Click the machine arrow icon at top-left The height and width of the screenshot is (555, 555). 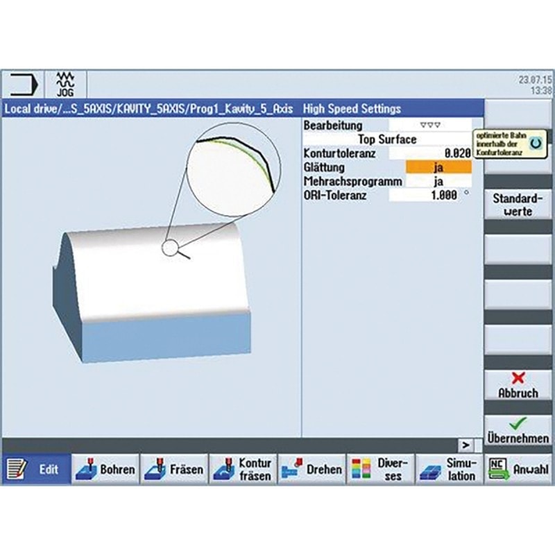[x=23, y=85]
